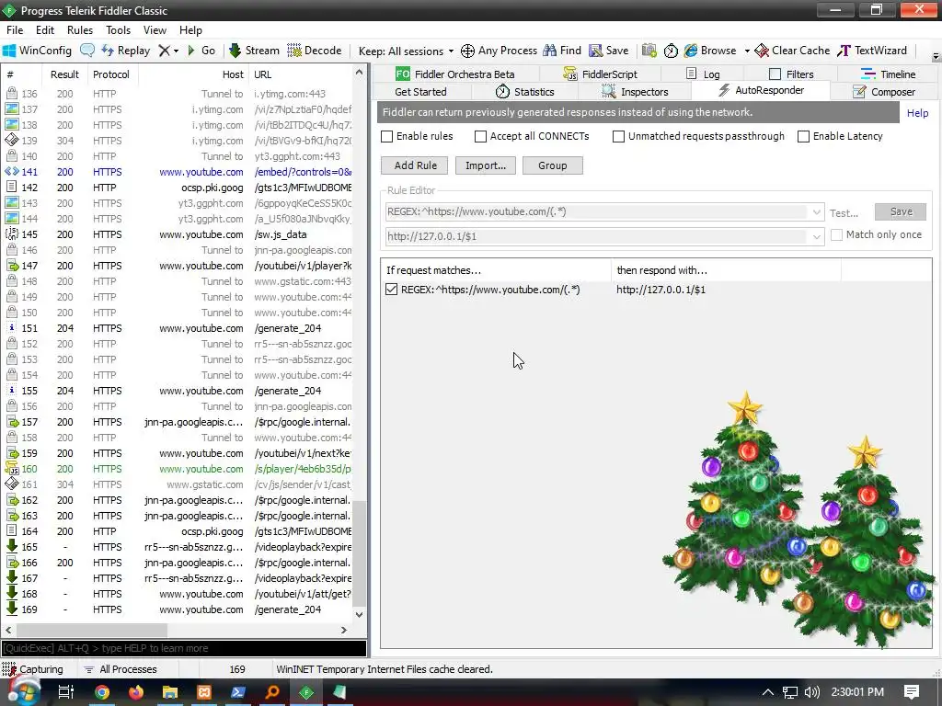Image resolution: width=942 pixels, height=706 pixels.
Task: Open the taskbar notification center icon
Action: pyautogui.click(x=912, y=692)
